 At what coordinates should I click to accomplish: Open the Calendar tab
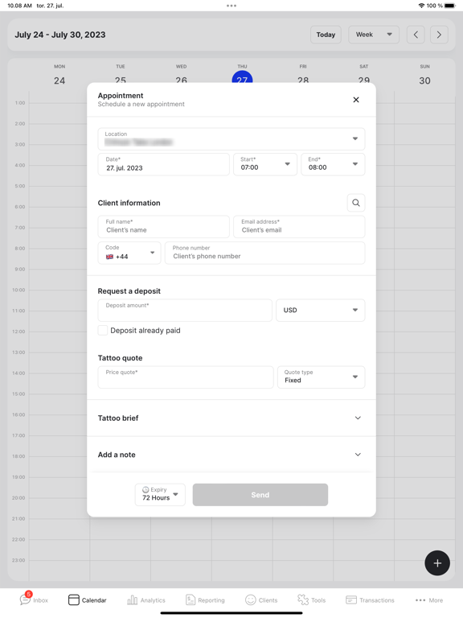tap(87, 599)
